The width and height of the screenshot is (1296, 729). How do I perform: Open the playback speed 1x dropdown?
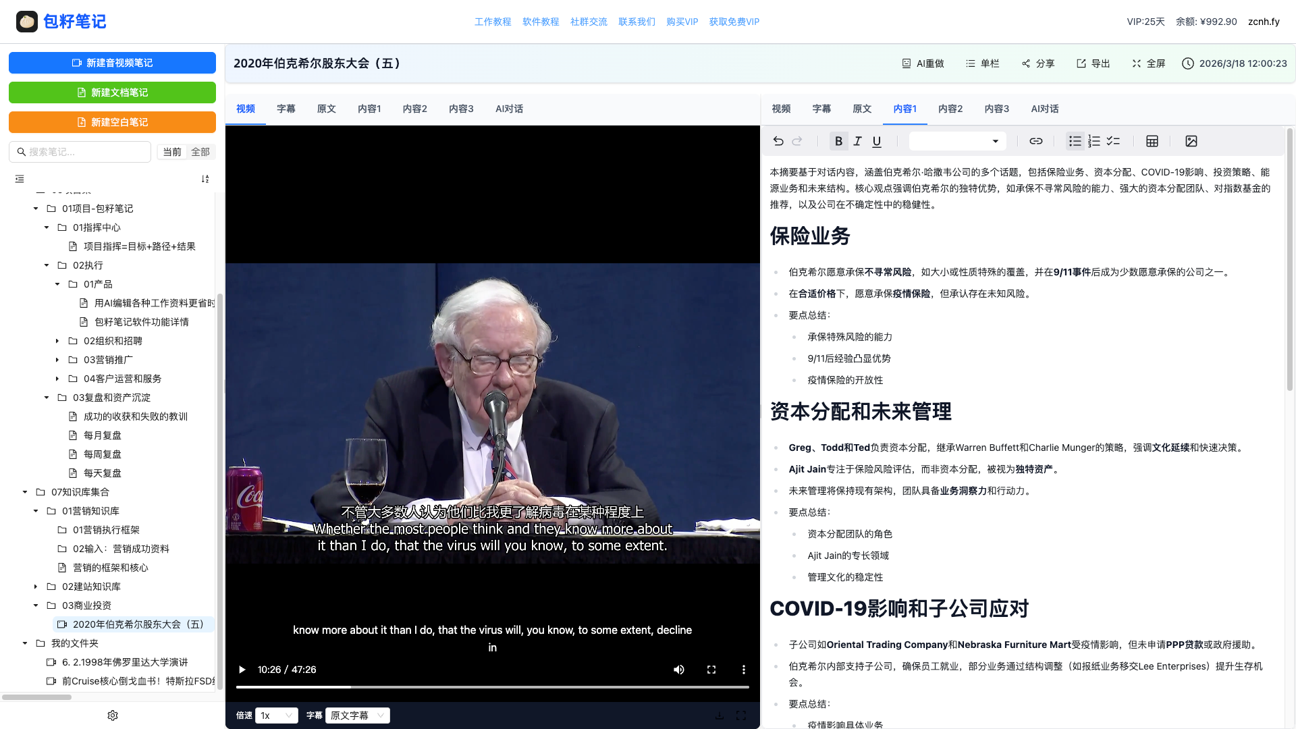tap(277, 715)
